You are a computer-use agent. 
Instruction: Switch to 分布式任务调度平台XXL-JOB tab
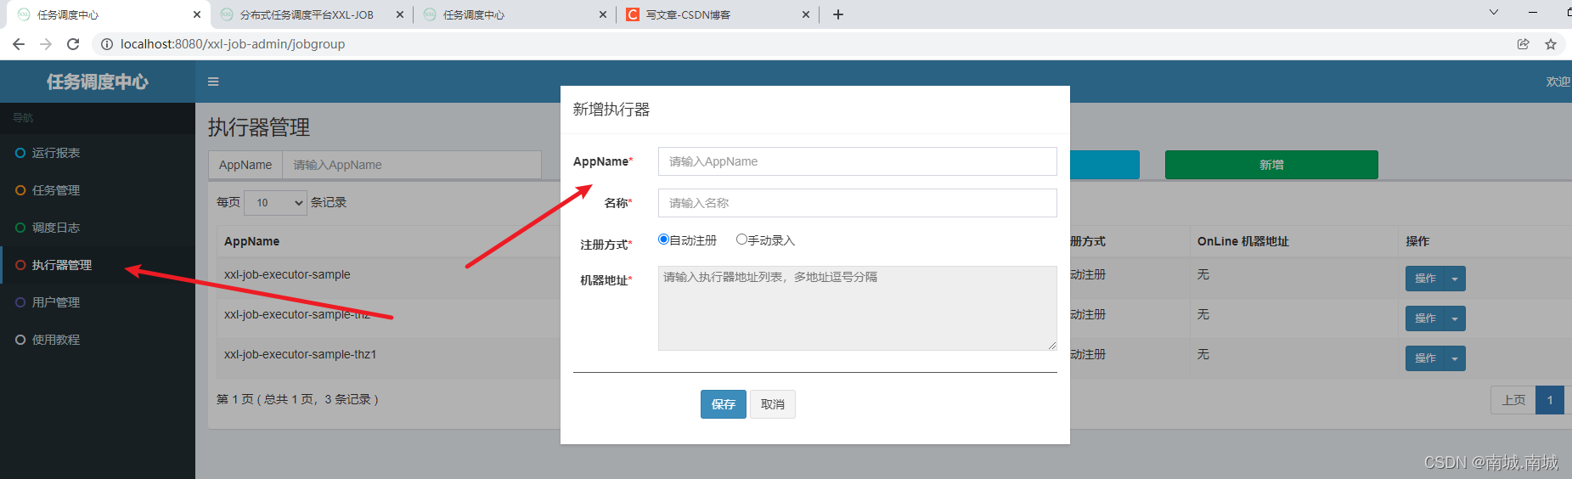pos(311,14)
